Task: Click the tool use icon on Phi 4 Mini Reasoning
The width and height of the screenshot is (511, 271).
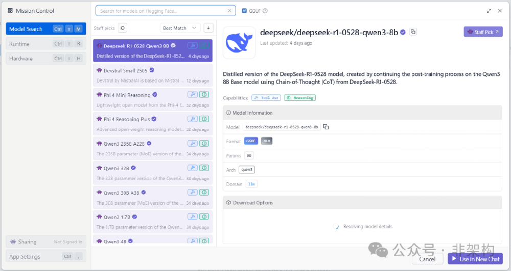Action: 192,94
